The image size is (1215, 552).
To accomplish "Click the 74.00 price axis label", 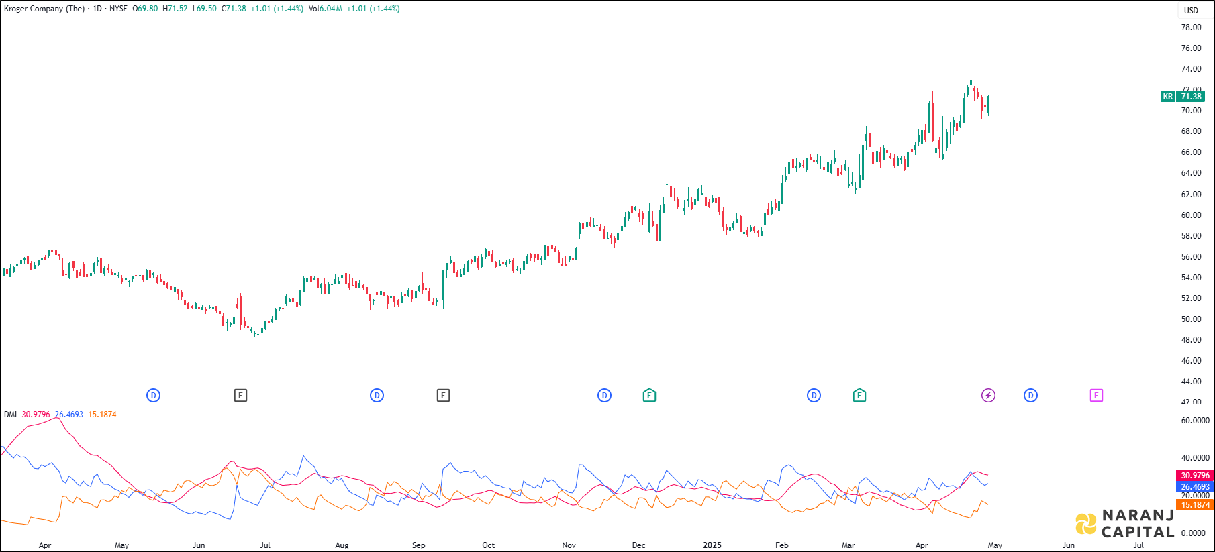I will (1191, 69).
